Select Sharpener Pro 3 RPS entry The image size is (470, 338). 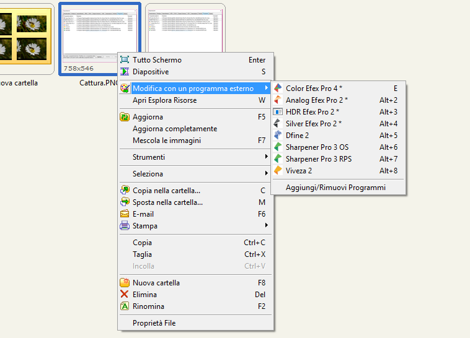[x=318, y=159]
